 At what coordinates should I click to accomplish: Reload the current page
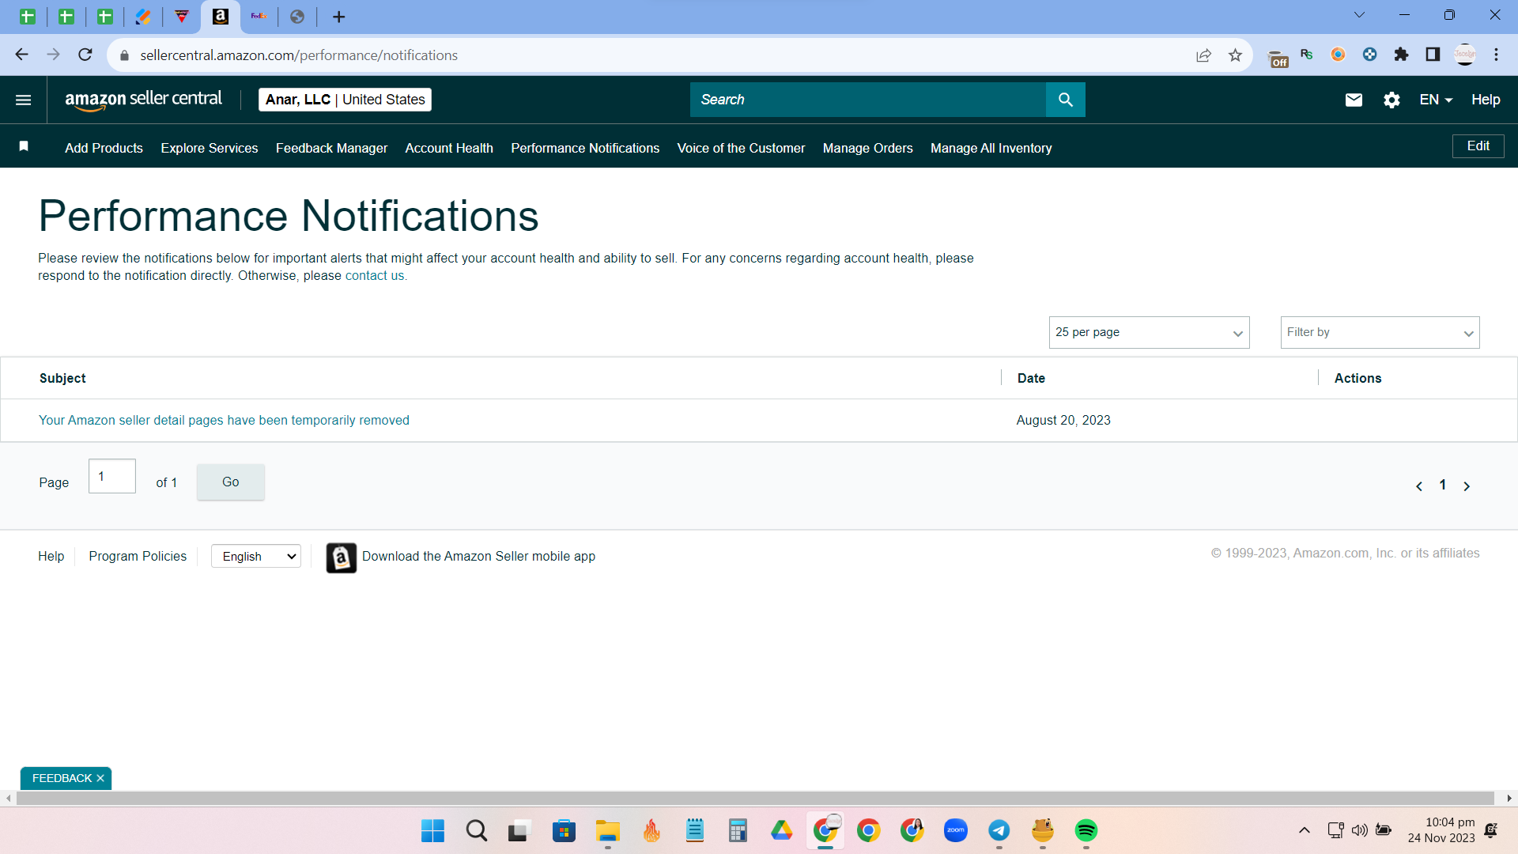85,55
